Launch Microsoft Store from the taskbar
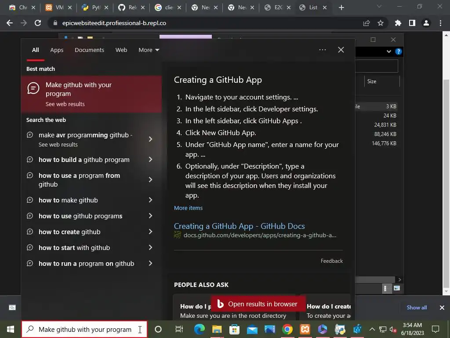This screenshot has width=450, height=338. (235, 329)
